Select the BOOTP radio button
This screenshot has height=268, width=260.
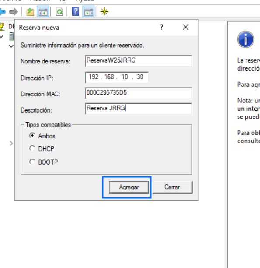point(32,162)
